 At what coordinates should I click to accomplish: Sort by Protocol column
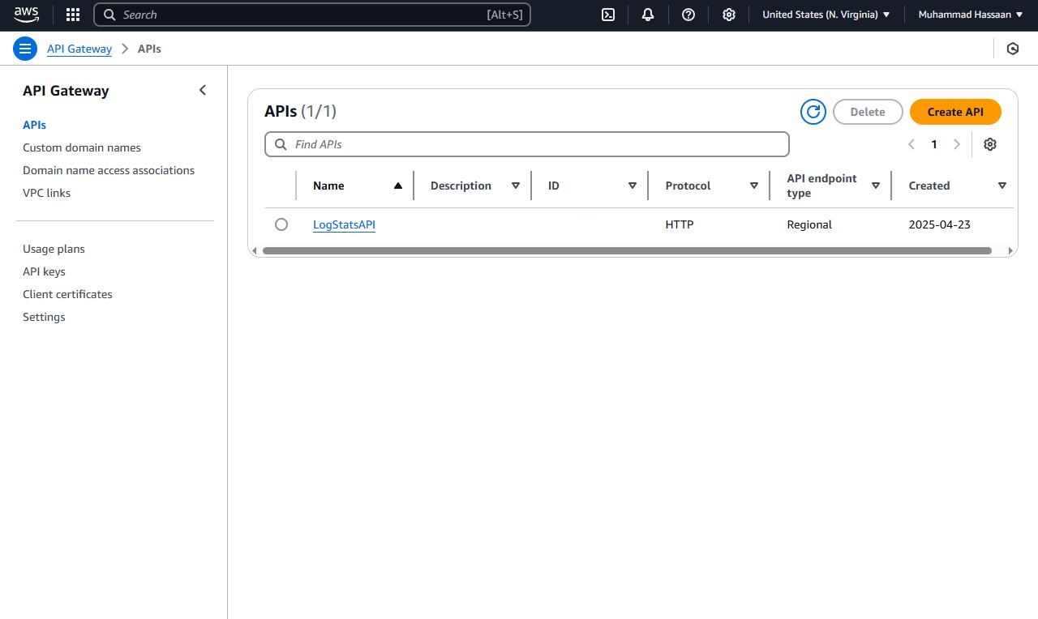click(x=754, y=186)
